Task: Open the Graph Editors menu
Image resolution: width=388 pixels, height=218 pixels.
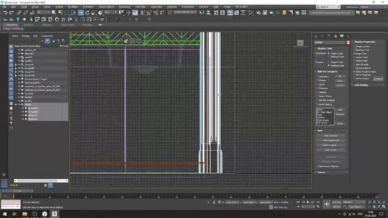Action: pos(107,7)
